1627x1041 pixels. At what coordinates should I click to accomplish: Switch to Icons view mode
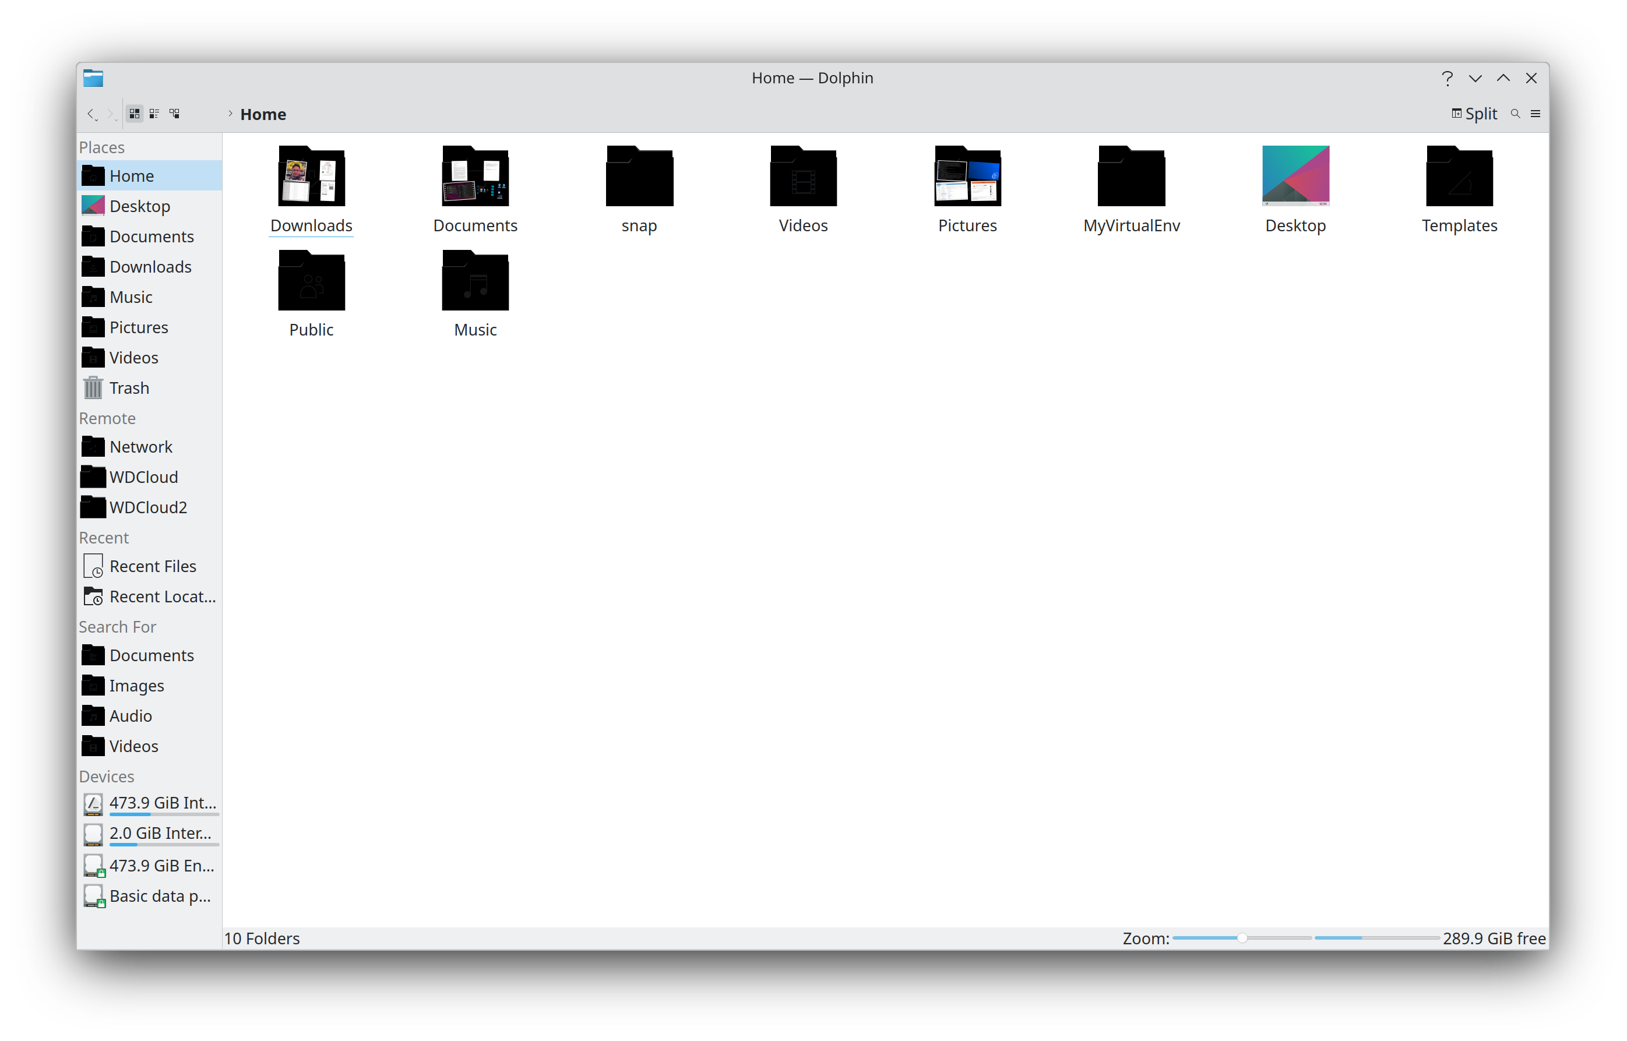click(135, 114)
